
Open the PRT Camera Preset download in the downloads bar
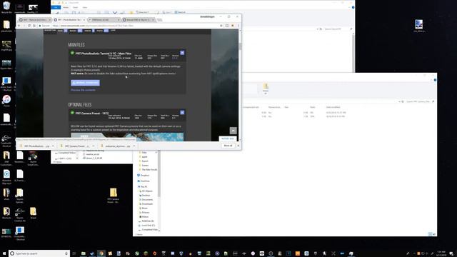(x=75, y=146)
